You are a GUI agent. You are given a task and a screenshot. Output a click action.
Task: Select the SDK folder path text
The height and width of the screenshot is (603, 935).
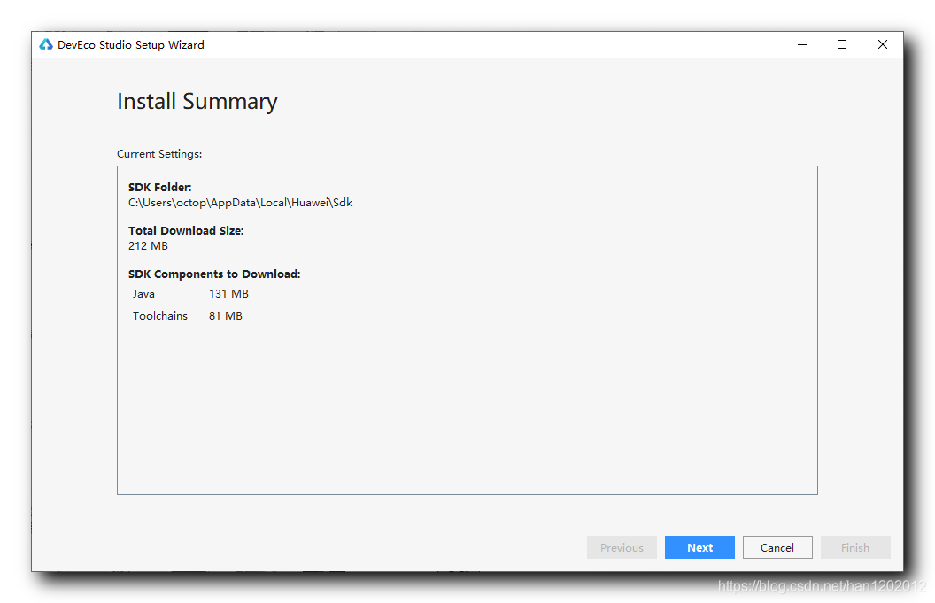240,203
